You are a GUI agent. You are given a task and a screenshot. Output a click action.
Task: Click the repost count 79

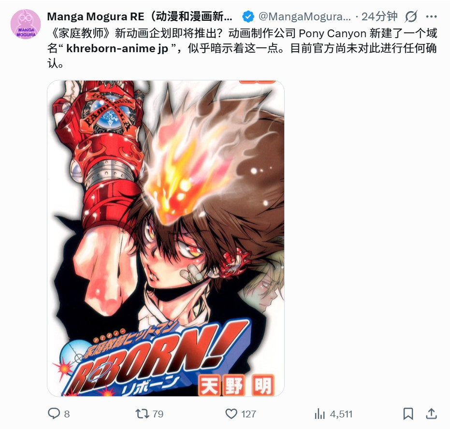click(x=158, y=414)
